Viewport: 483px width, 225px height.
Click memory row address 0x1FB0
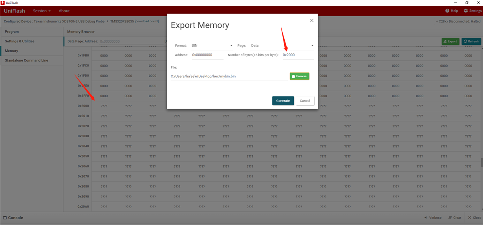[x=83, y=56]
